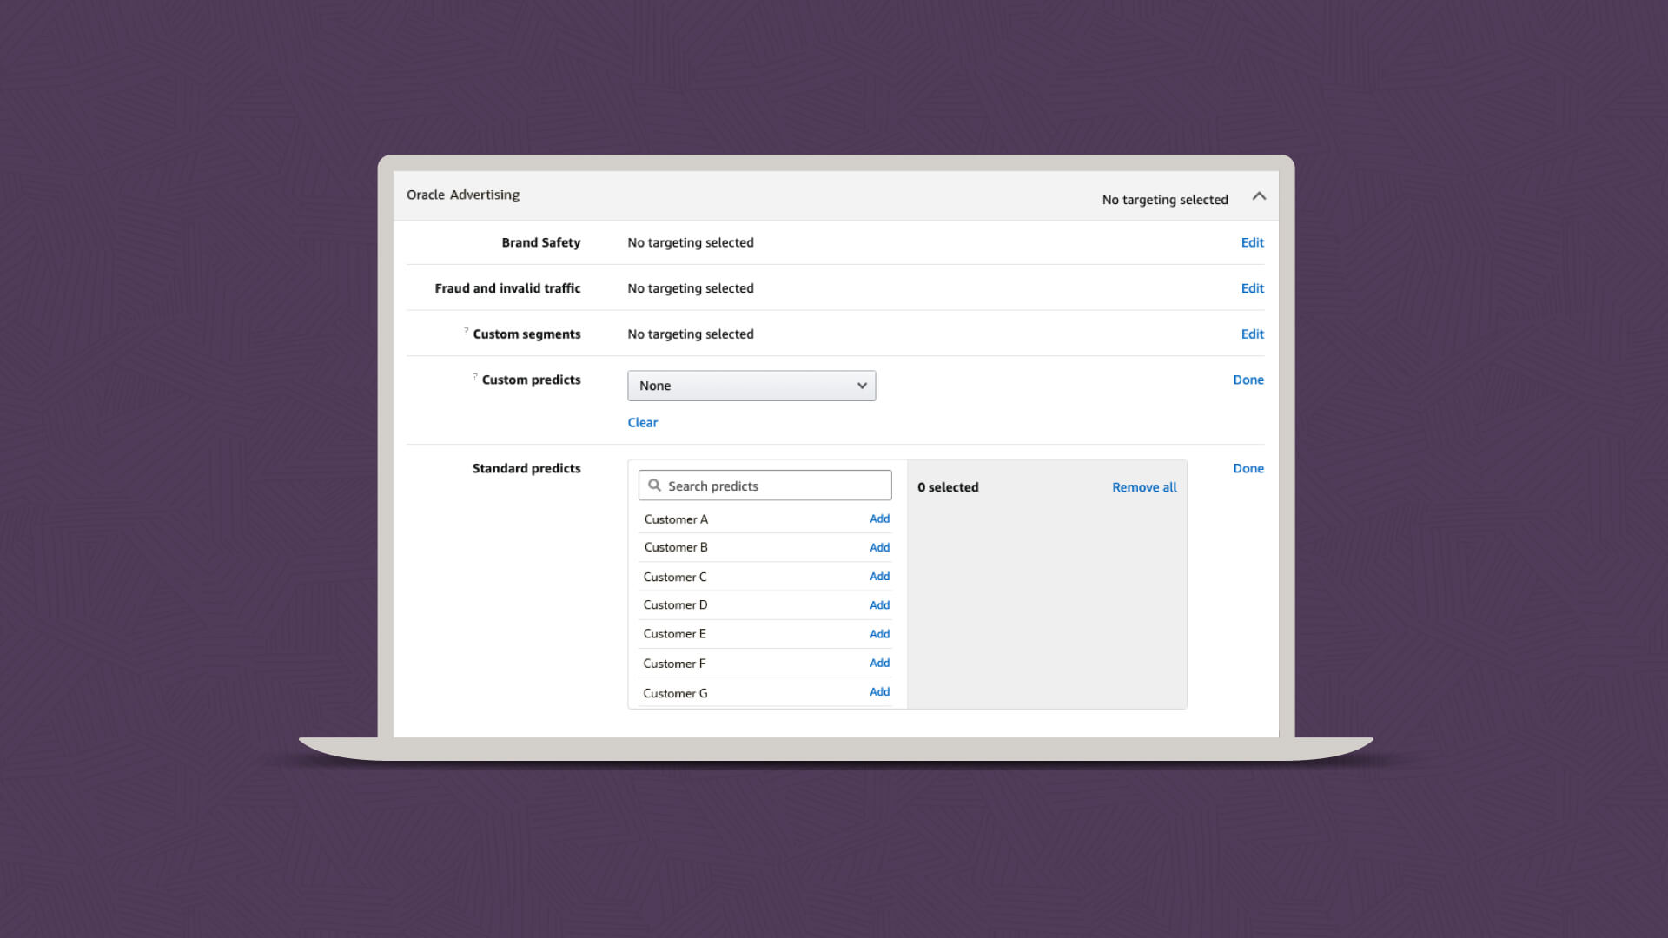
Task: Click the dropdown arrow in None selector
Action: 862,386
